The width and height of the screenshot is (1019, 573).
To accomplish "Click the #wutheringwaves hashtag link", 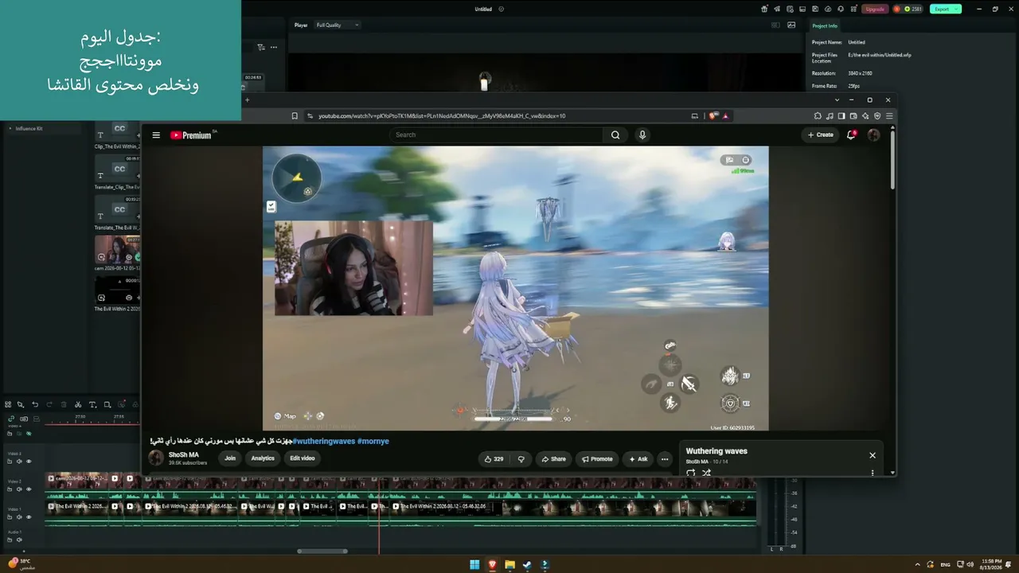I will pos(324,442).
